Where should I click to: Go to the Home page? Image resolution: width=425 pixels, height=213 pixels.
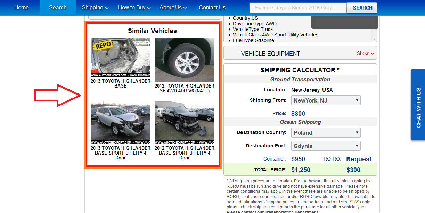coord(22,7)
